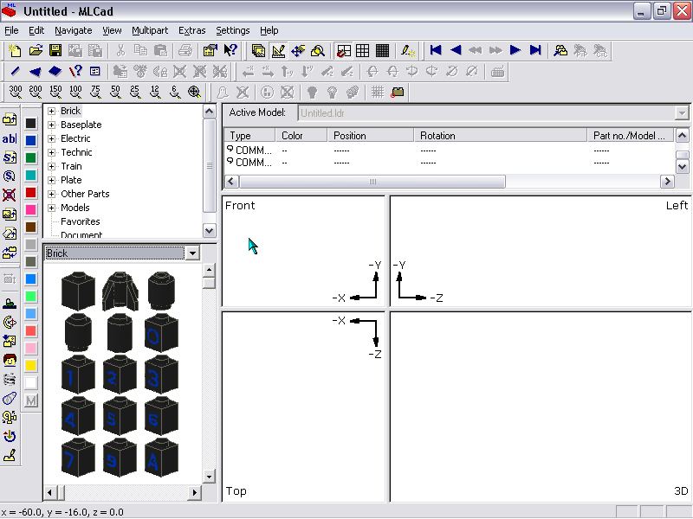Select the brick thumbnail marked '3'
The width and height of the screenshot is (693, 519).
pyautogui.click(x=161, y=375)
